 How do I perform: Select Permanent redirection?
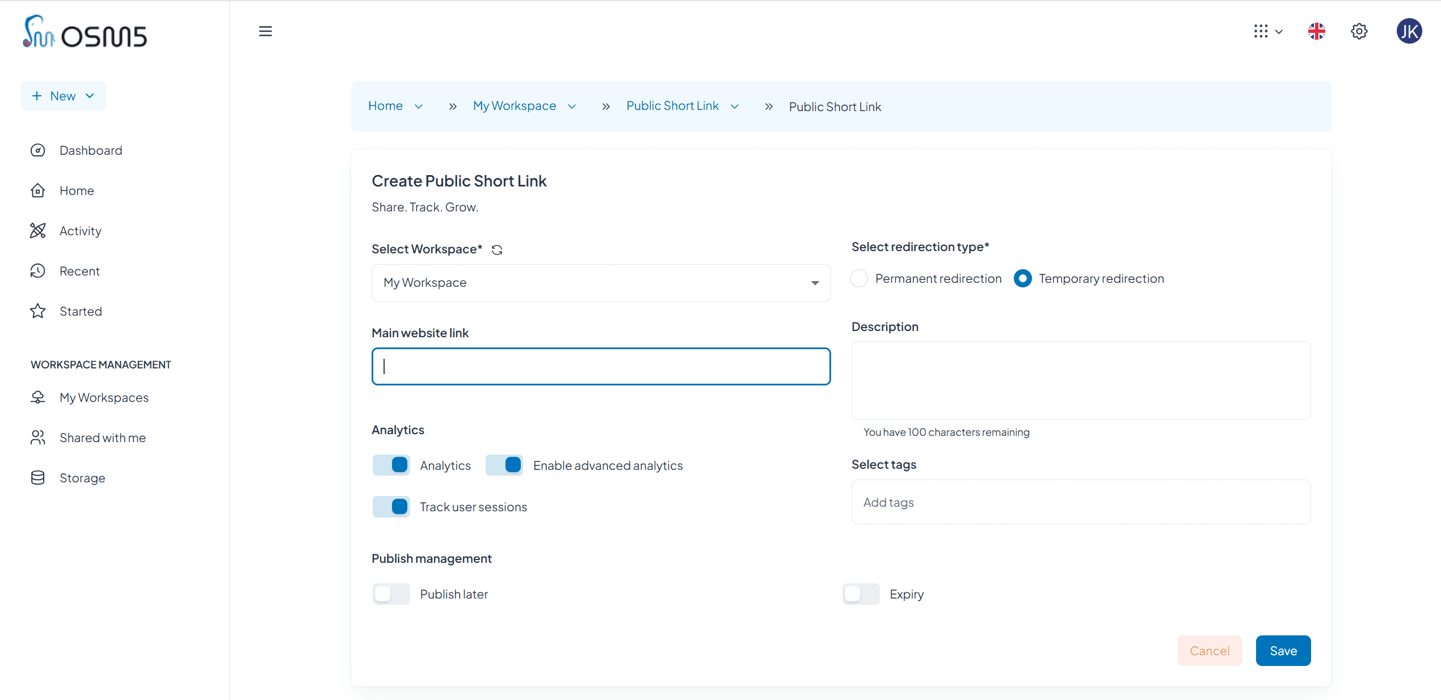point(859,278)
